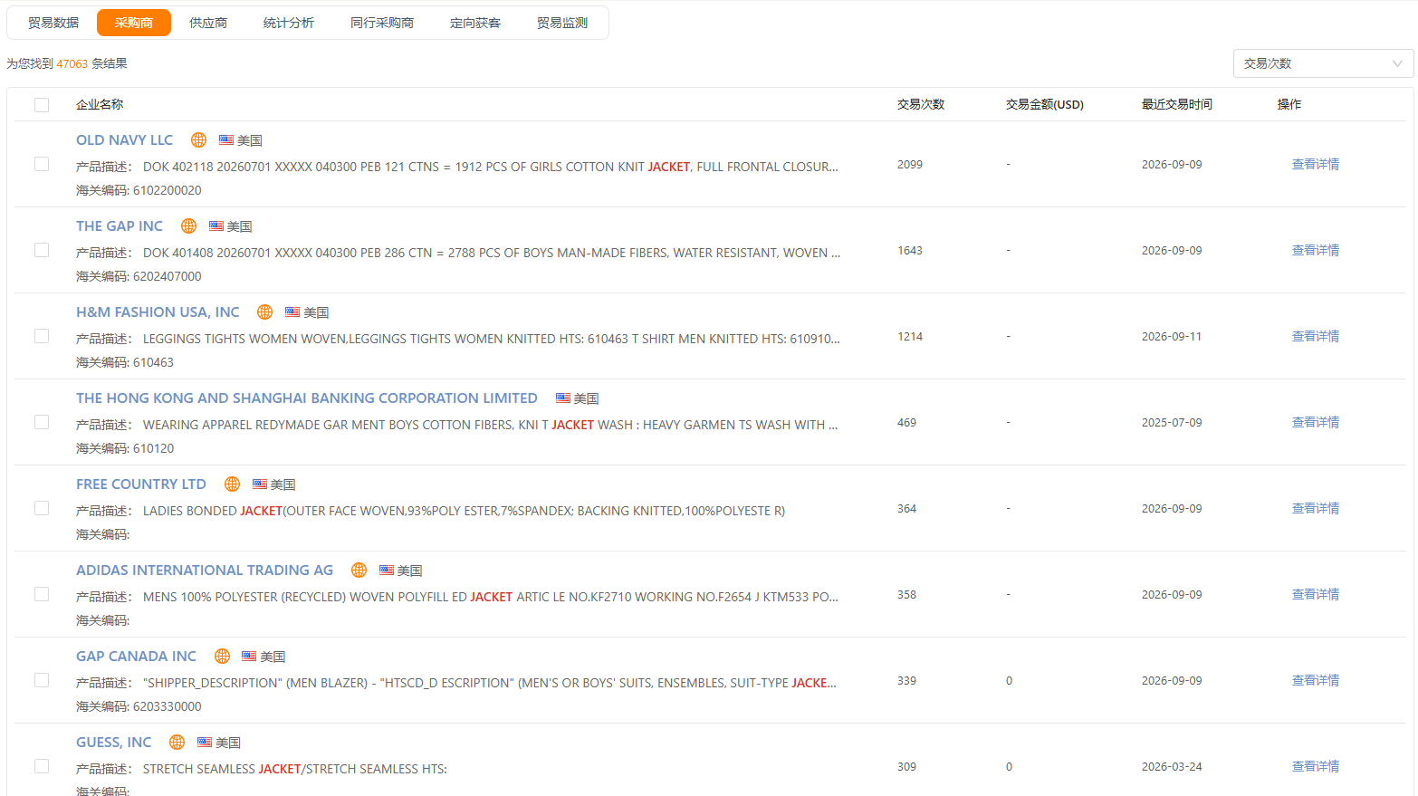The width and height of the screenshot is (1418, 796).
Task: Switch to the 贸易数据 tab
Action: click(x=53, y=23)
